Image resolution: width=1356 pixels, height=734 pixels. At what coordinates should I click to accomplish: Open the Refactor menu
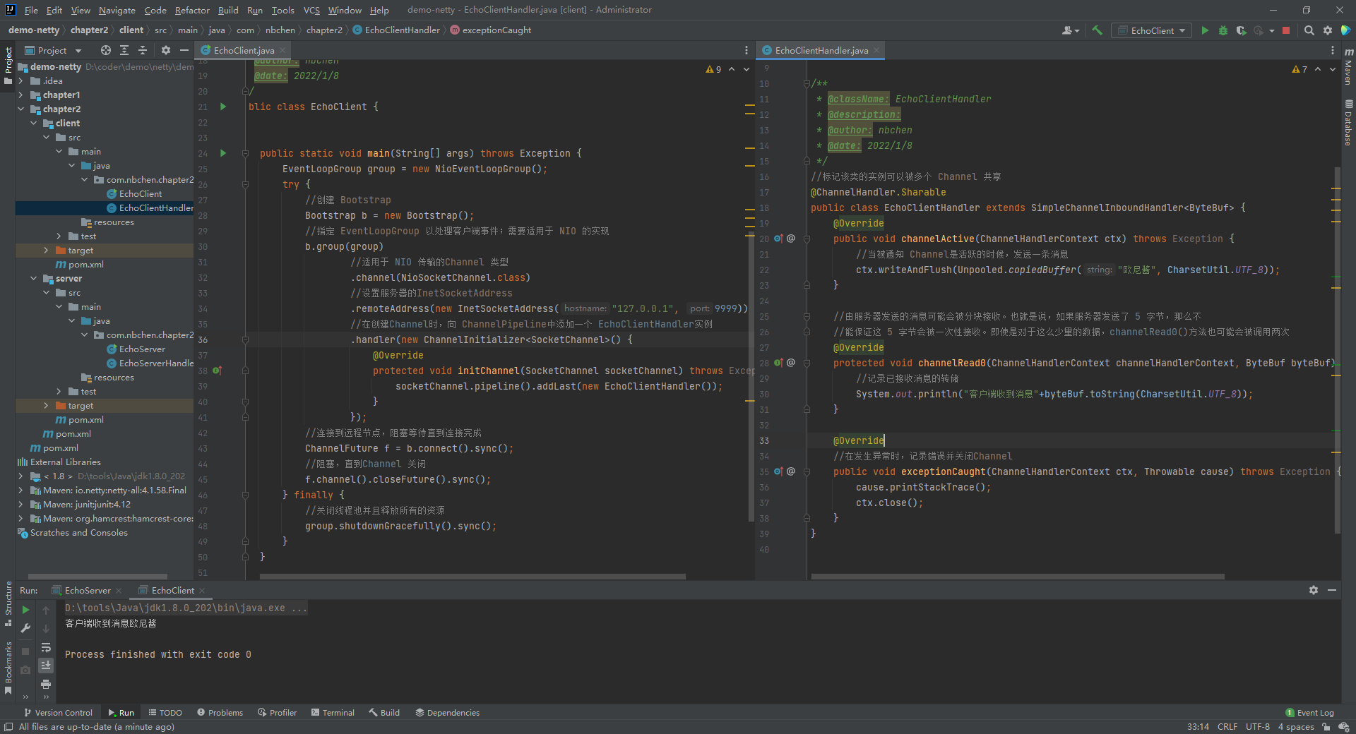click(x=192, y=10)
